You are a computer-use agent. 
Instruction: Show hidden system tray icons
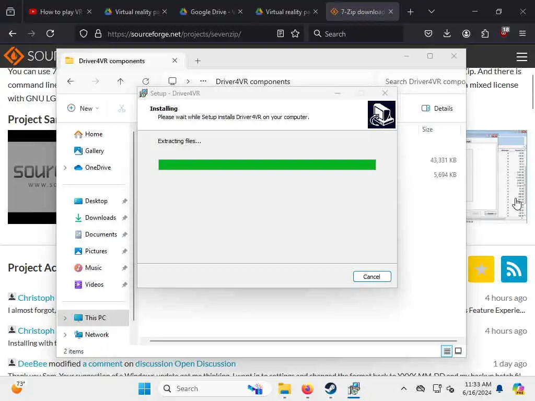(404, 388)
